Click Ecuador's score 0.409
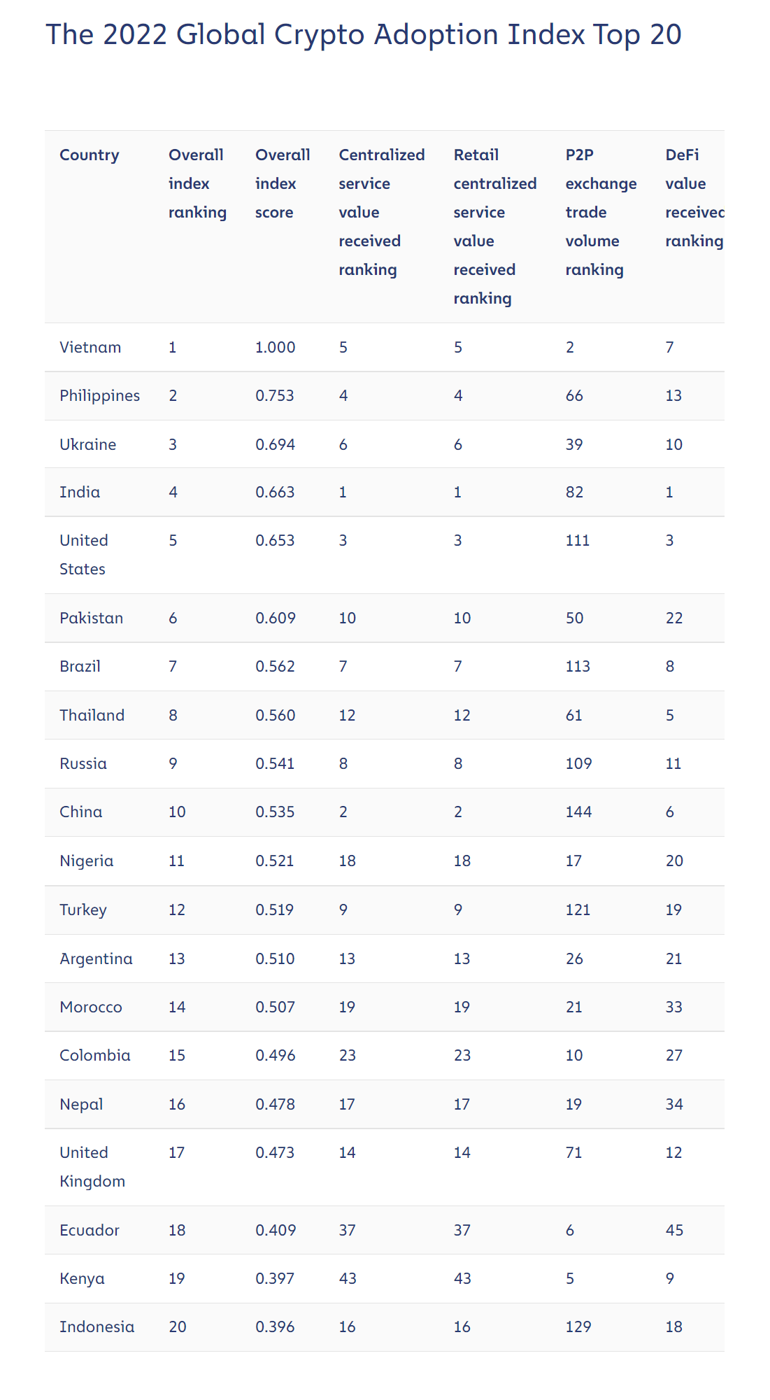This screenshot has height=1400, width=770. click(276, 1231)
